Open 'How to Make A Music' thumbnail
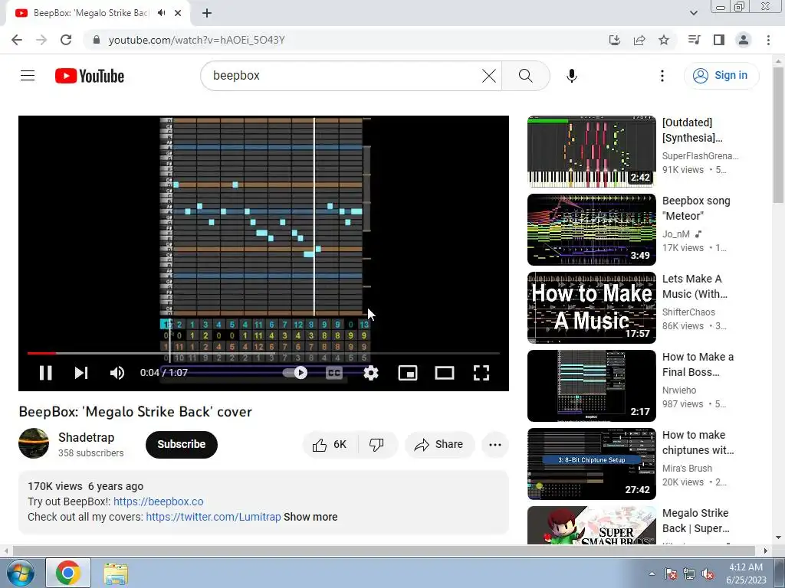The image size is (785, 588). pyautogui.click(x=591, y=308)
